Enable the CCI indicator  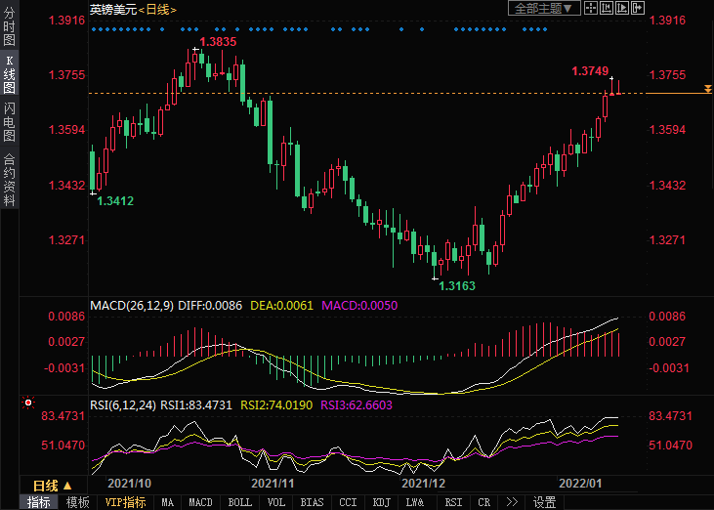click(347, 502)
